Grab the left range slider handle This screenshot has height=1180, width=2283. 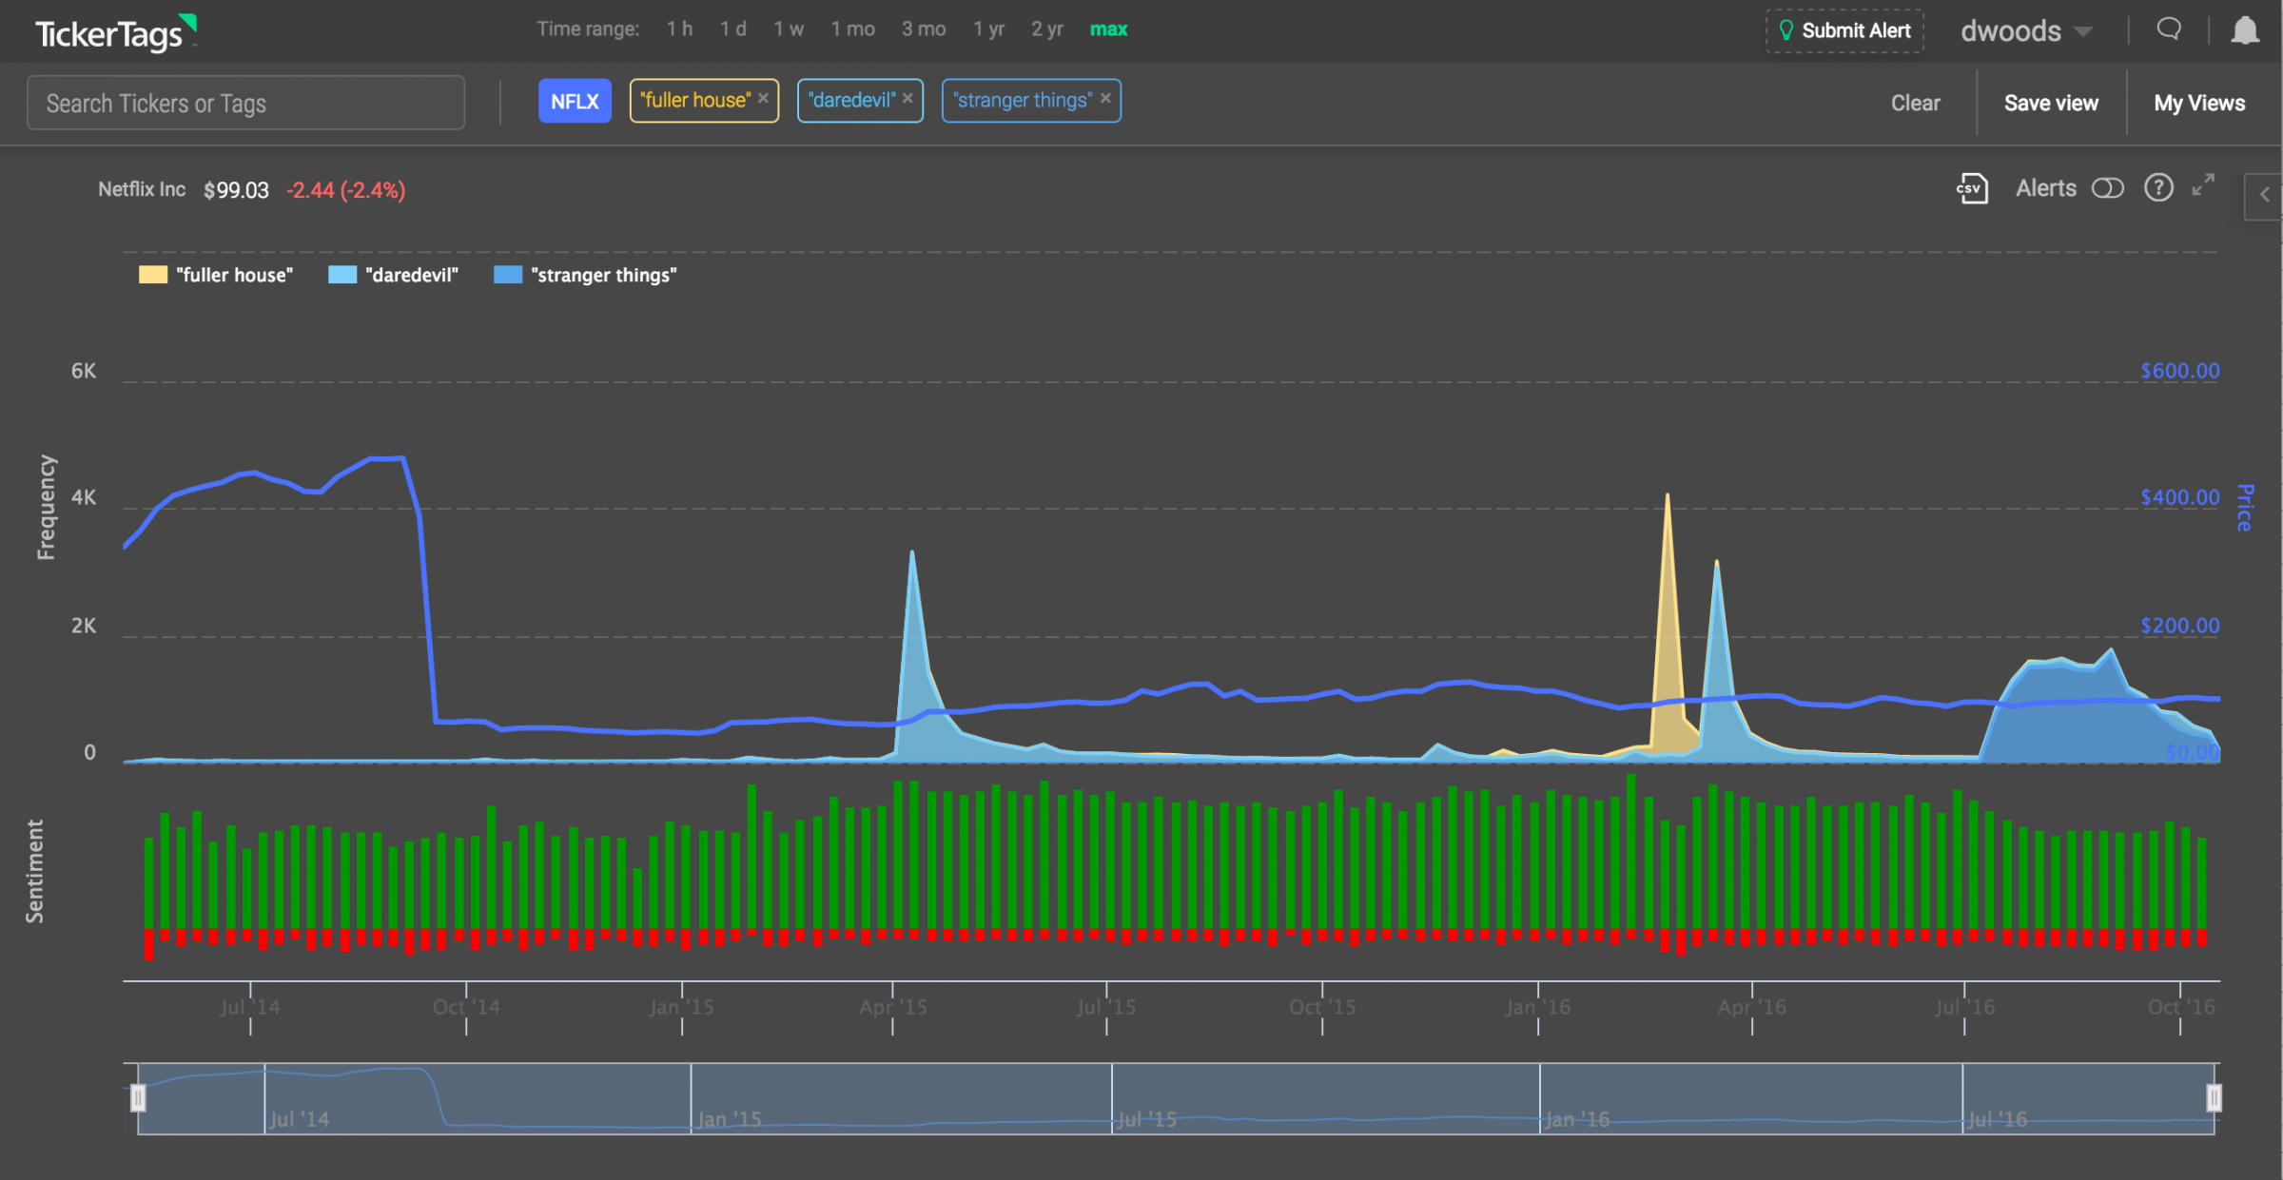(138, 1098)
